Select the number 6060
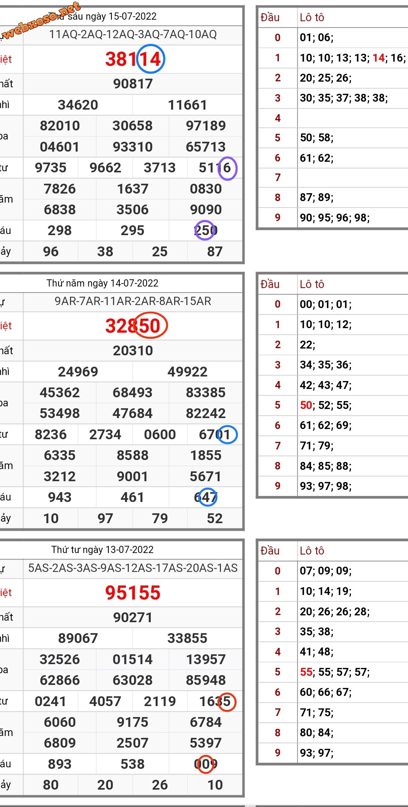This screenshot has height=807, width=408. point(60,722)
